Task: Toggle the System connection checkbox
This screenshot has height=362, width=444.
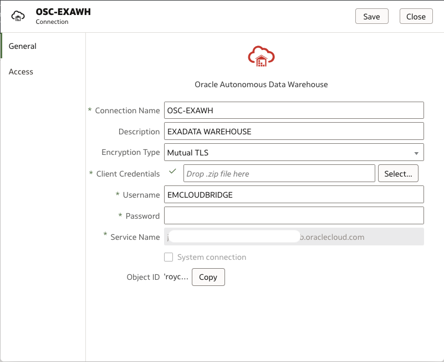Action: 169,257
